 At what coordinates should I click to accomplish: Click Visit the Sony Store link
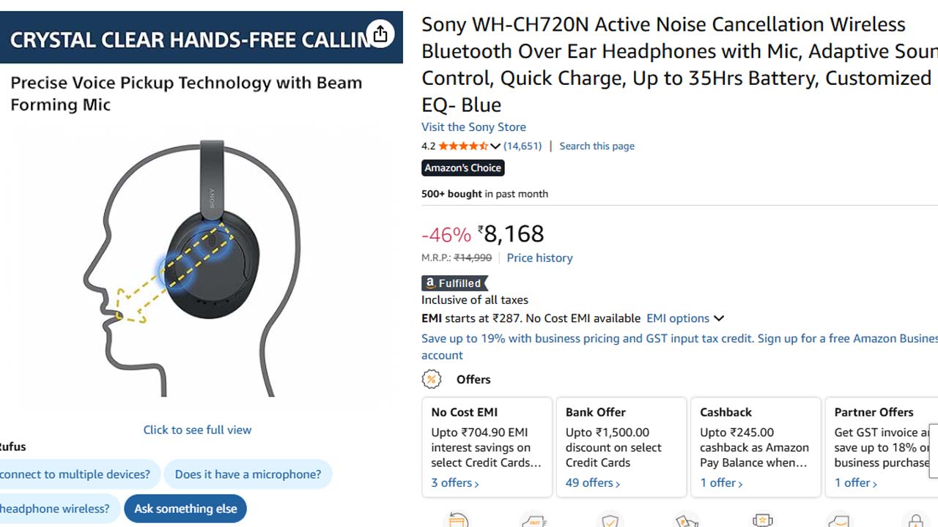473,127
